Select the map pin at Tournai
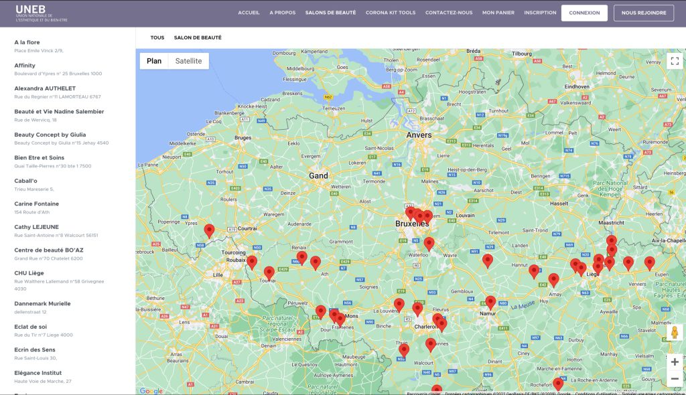Image resolution: width=686 pixels, height=395 pixels. pyautogui.click(x=269, y=273)
